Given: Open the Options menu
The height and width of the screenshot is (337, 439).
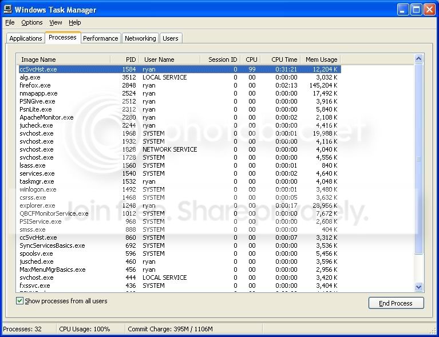Looking at the screenshot, I should tap(32, 22).
